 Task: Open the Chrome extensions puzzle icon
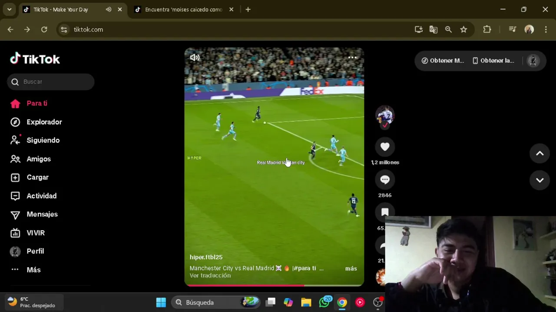click(x=487, y=29)
